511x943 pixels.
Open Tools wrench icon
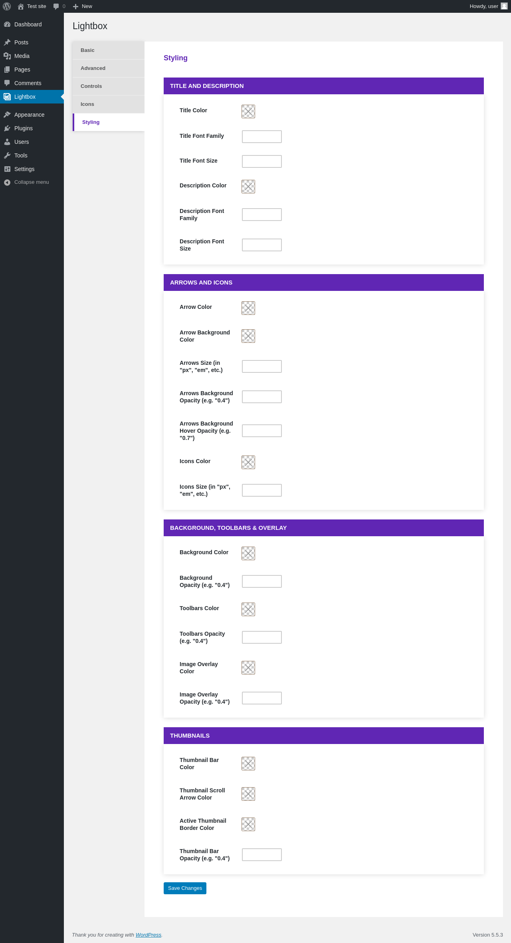click(7, 155)
